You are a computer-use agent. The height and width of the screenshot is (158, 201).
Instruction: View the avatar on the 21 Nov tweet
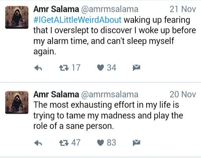[x=17, y=17]
